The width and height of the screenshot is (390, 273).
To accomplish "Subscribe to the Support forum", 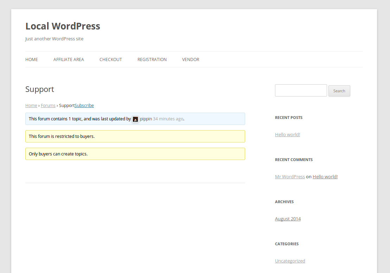I will 84,106.
